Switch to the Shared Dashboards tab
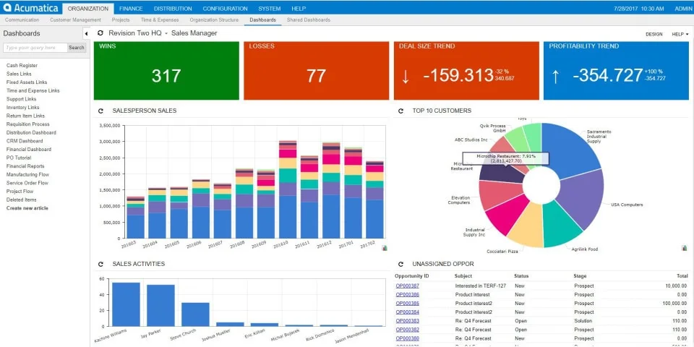This screenshot has width=694, height=347. (x=309, y=20)
